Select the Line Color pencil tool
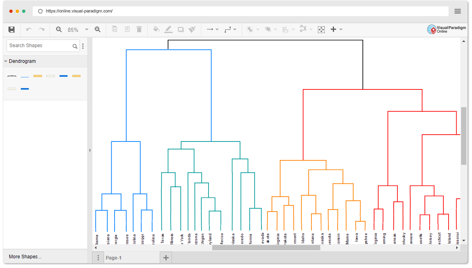 click(168, 29)
